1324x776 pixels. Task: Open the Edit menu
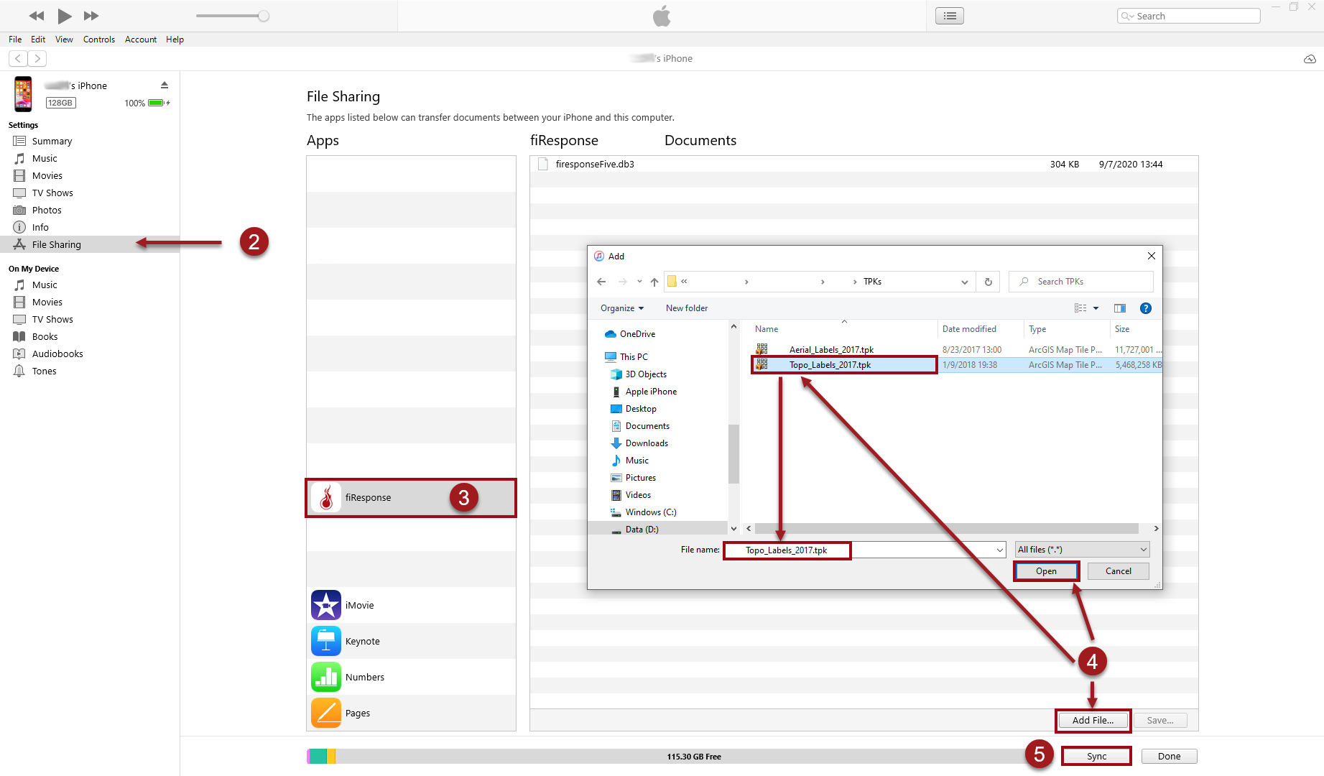click(38, 40)
